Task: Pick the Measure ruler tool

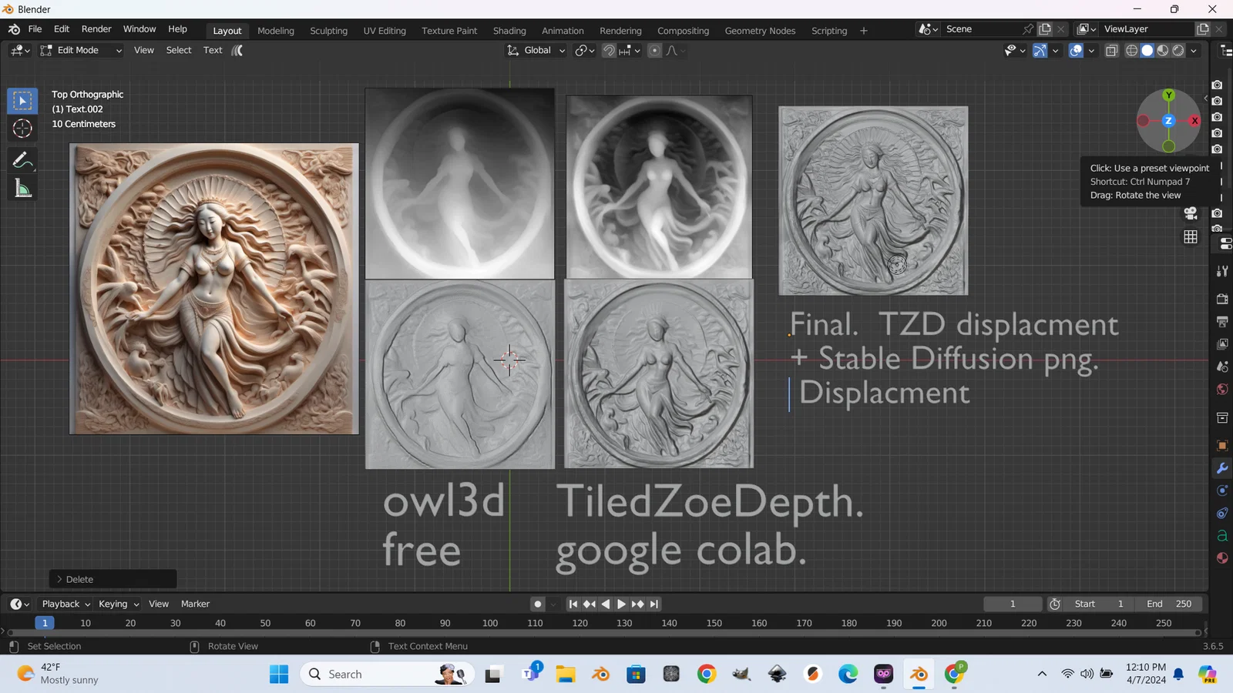Action: coord(22,189)
